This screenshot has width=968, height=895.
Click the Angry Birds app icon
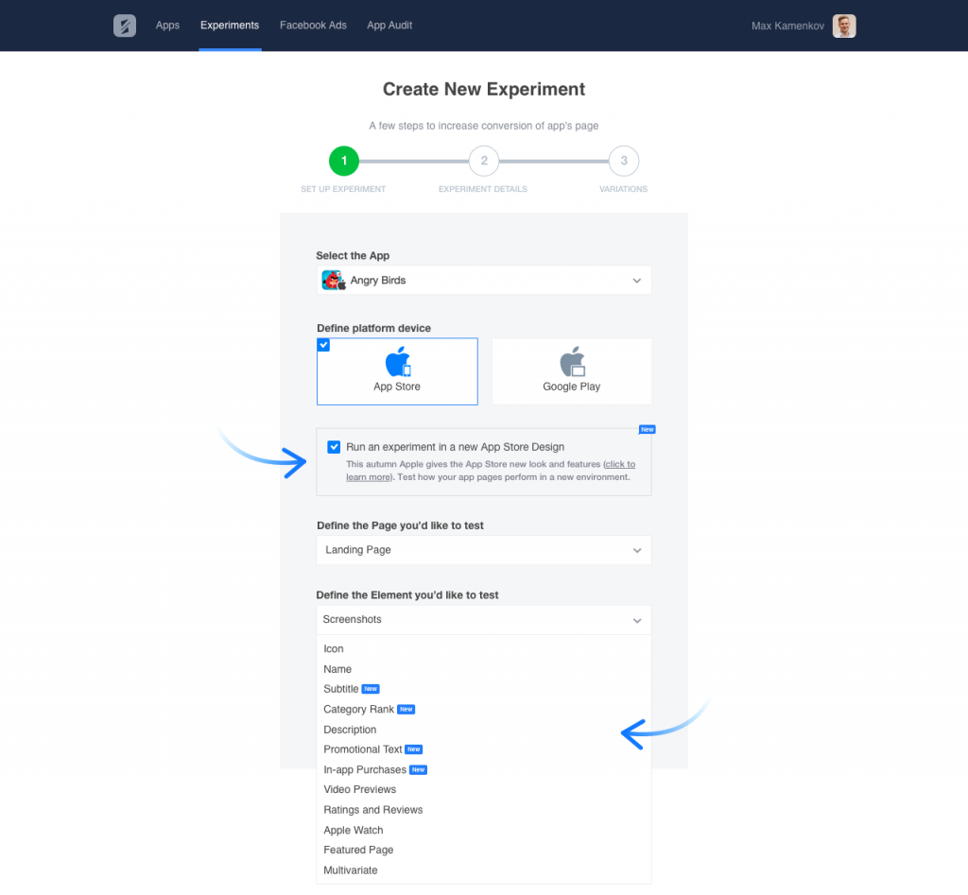(333, 280)
